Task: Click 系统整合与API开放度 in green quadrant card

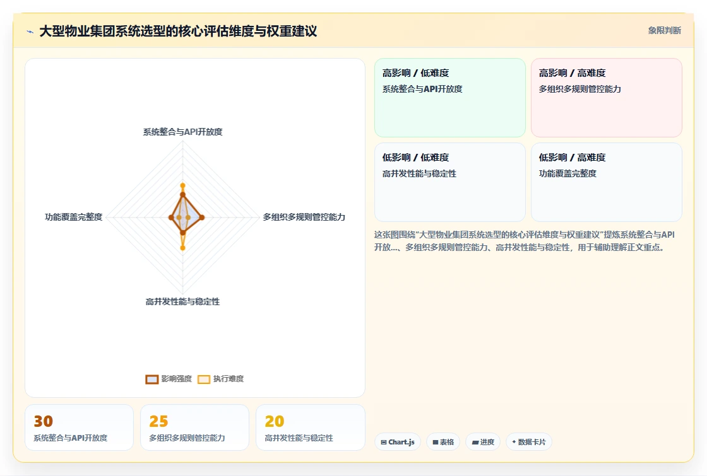Action: pos(422,89)
